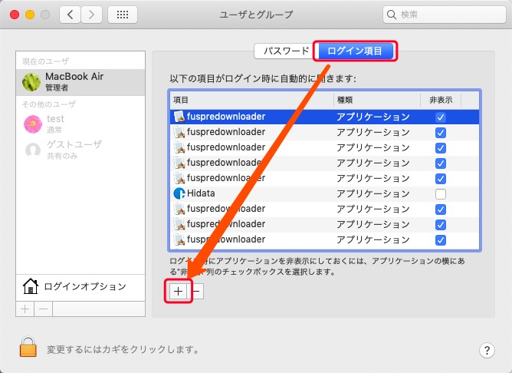Viewport: 512px width, 373px height.
Task: Toggle 非表示 checkbox in the bottom visible row
Action: tap(441, 240)
